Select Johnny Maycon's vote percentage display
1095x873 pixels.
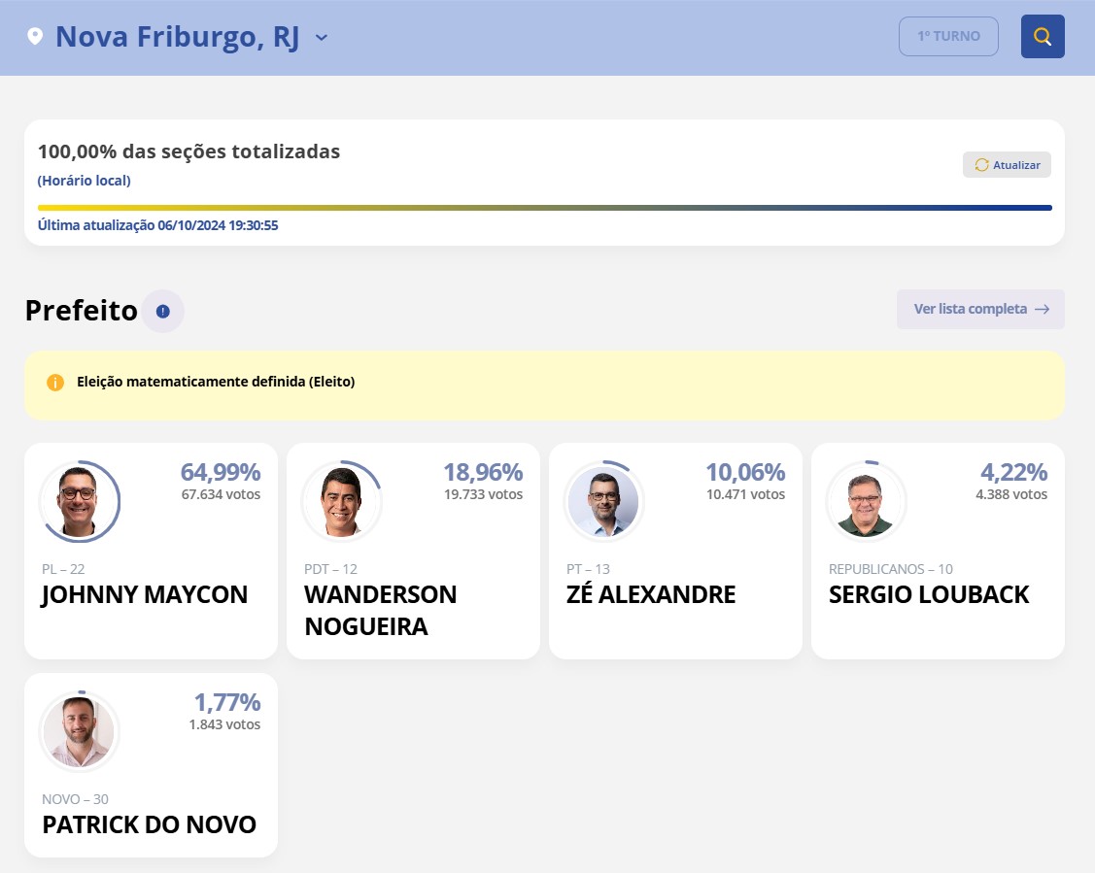220,472
